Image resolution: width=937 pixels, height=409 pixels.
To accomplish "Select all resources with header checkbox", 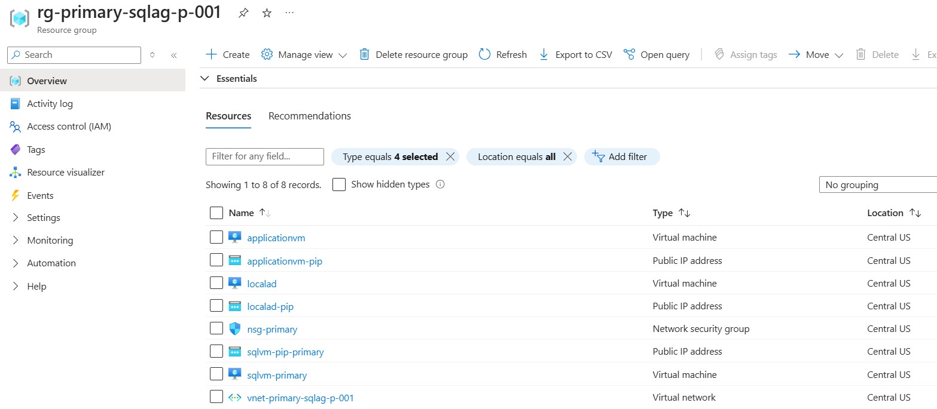I will (x=216, y=213).
